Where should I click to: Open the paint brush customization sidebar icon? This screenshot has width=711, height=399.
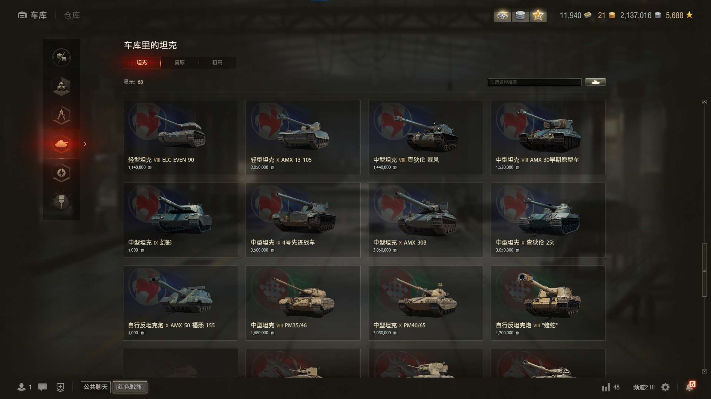(x=61, y=202)
